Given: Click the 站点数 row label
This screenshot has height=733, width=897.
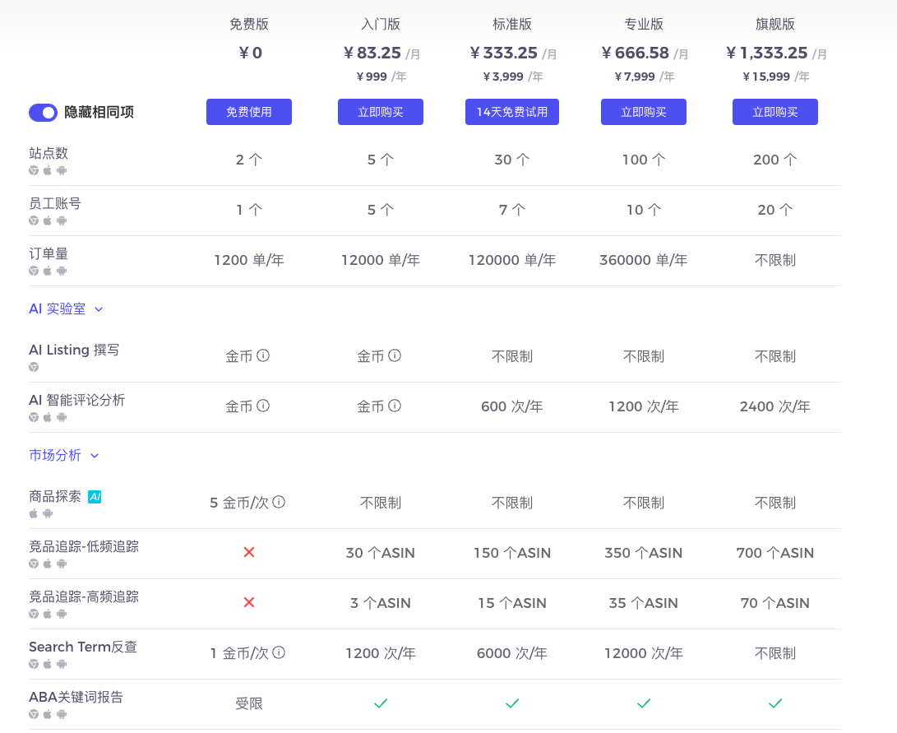Looking at the screenshot, I should (49, 153).
